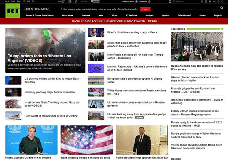Open the Opinion nav section
The image size is (228, 160).
pyautogui.click(x=166, y=16)
